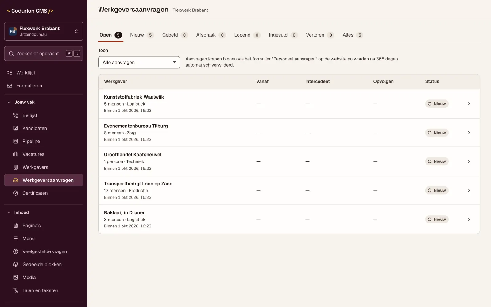This screenshot has width=491, height=307.
Task: Click the Status column header
Action: (x=432, y=81)
